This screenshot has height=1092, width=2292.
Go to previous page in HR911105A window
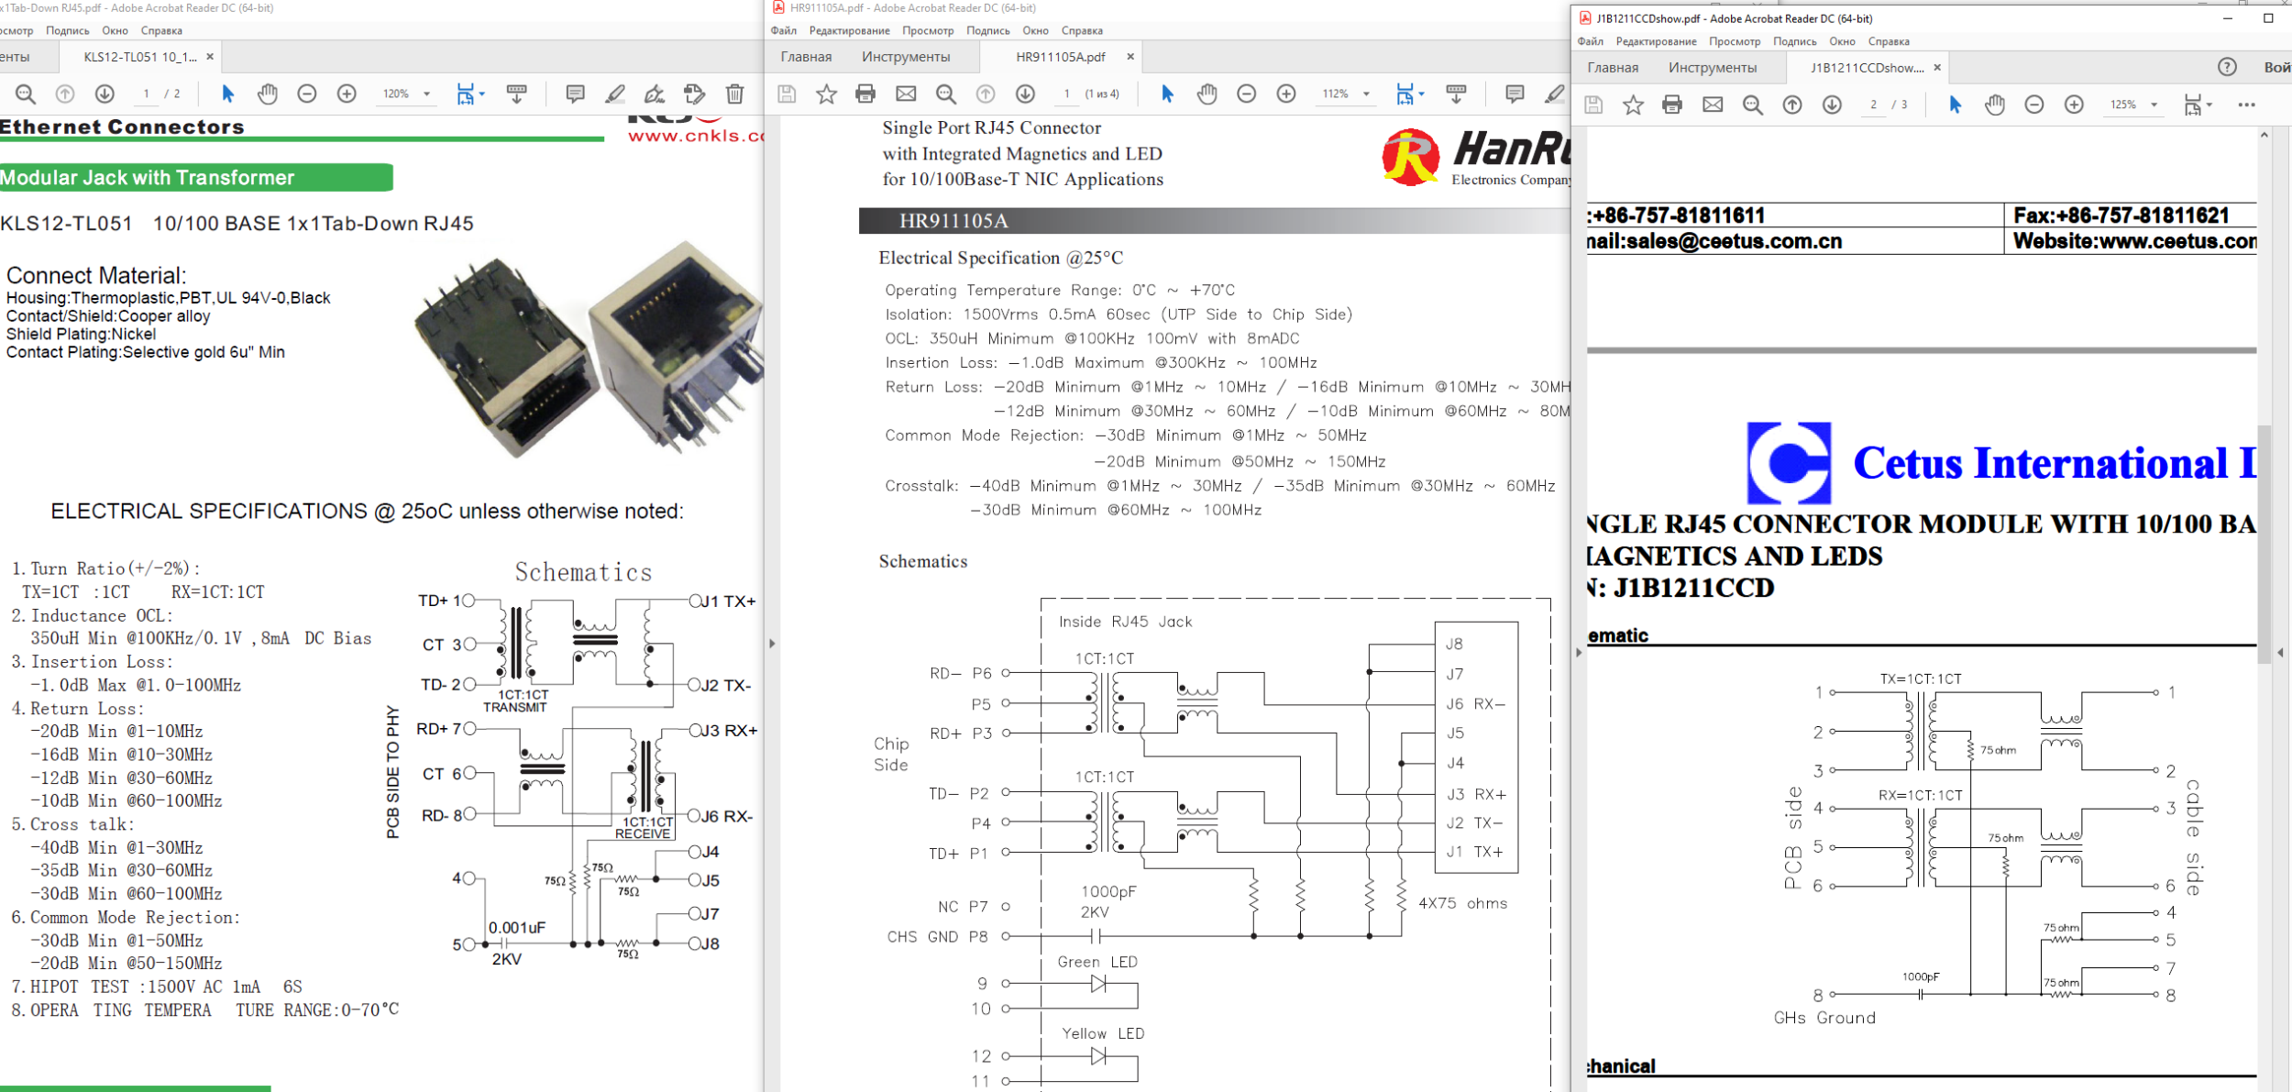point(986,94)
